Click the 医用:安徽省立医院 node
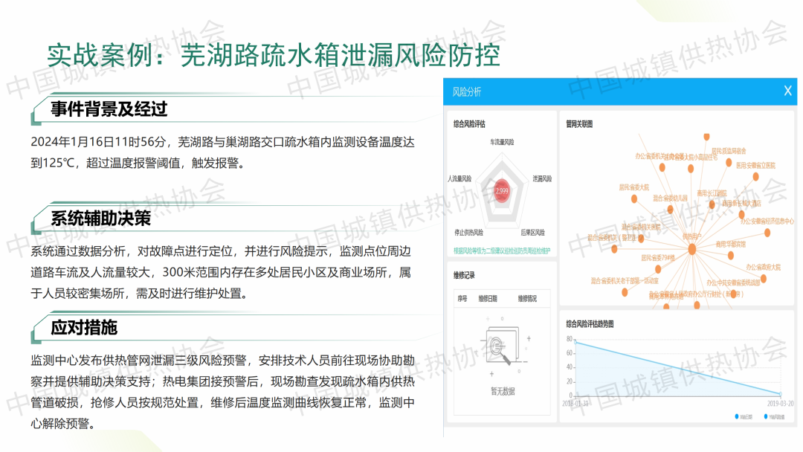 (x=755, y=176)
